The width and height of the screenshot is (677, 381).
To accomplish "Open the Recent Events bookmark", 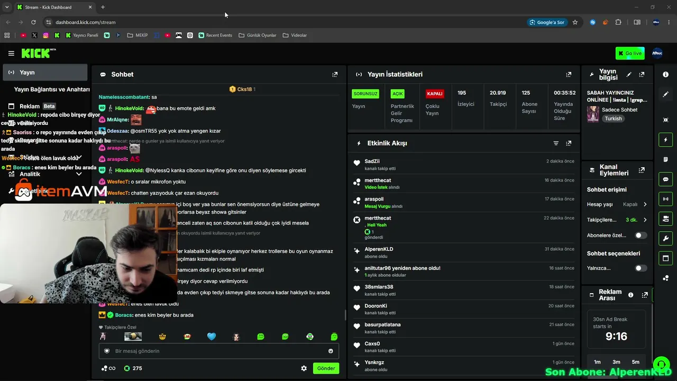I will [x=215, y=35].
